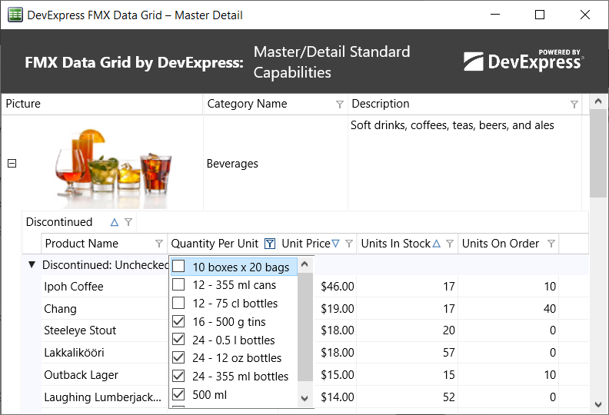Select the Steeleye Stout row
The height and width of the screenshot is (415, 609).
coord(105,330)
